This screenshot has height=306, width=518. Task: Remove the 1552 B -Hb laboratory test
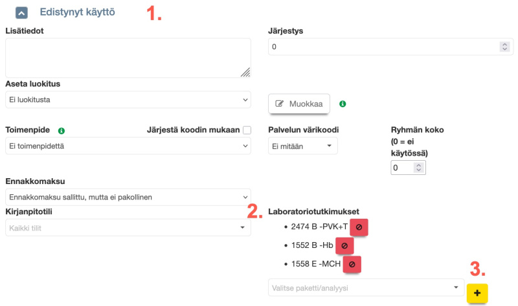coord(344,246)
